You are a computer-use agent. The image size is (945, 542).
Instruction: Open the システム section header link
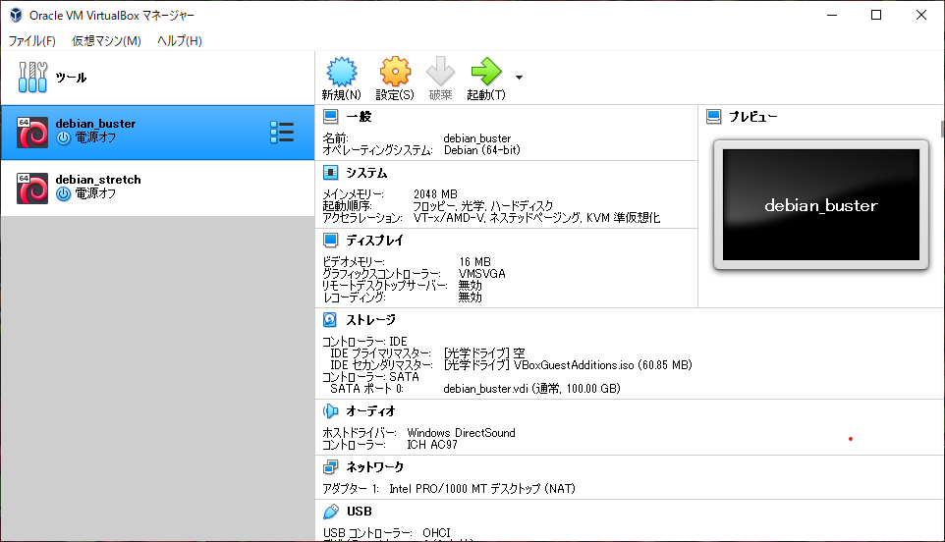(366, 173)
